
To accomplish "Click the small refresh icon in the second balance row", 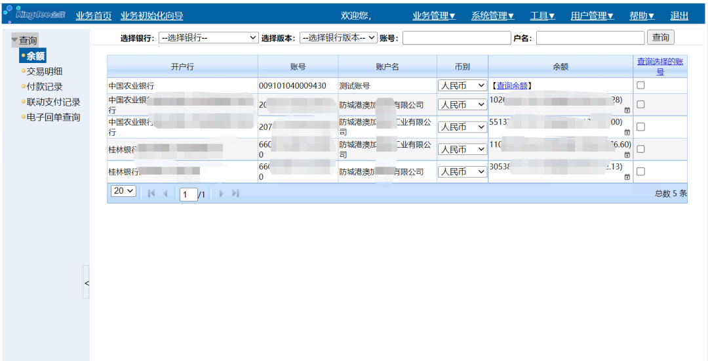I will click(627, 110).
